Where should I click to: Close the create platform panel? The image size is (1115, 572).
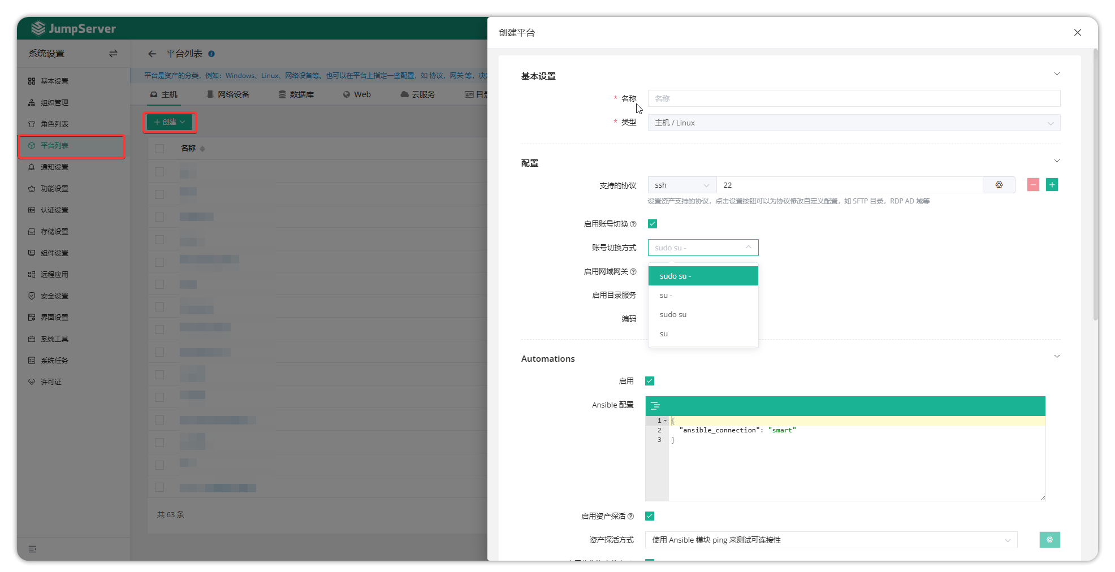(1077, 33)
